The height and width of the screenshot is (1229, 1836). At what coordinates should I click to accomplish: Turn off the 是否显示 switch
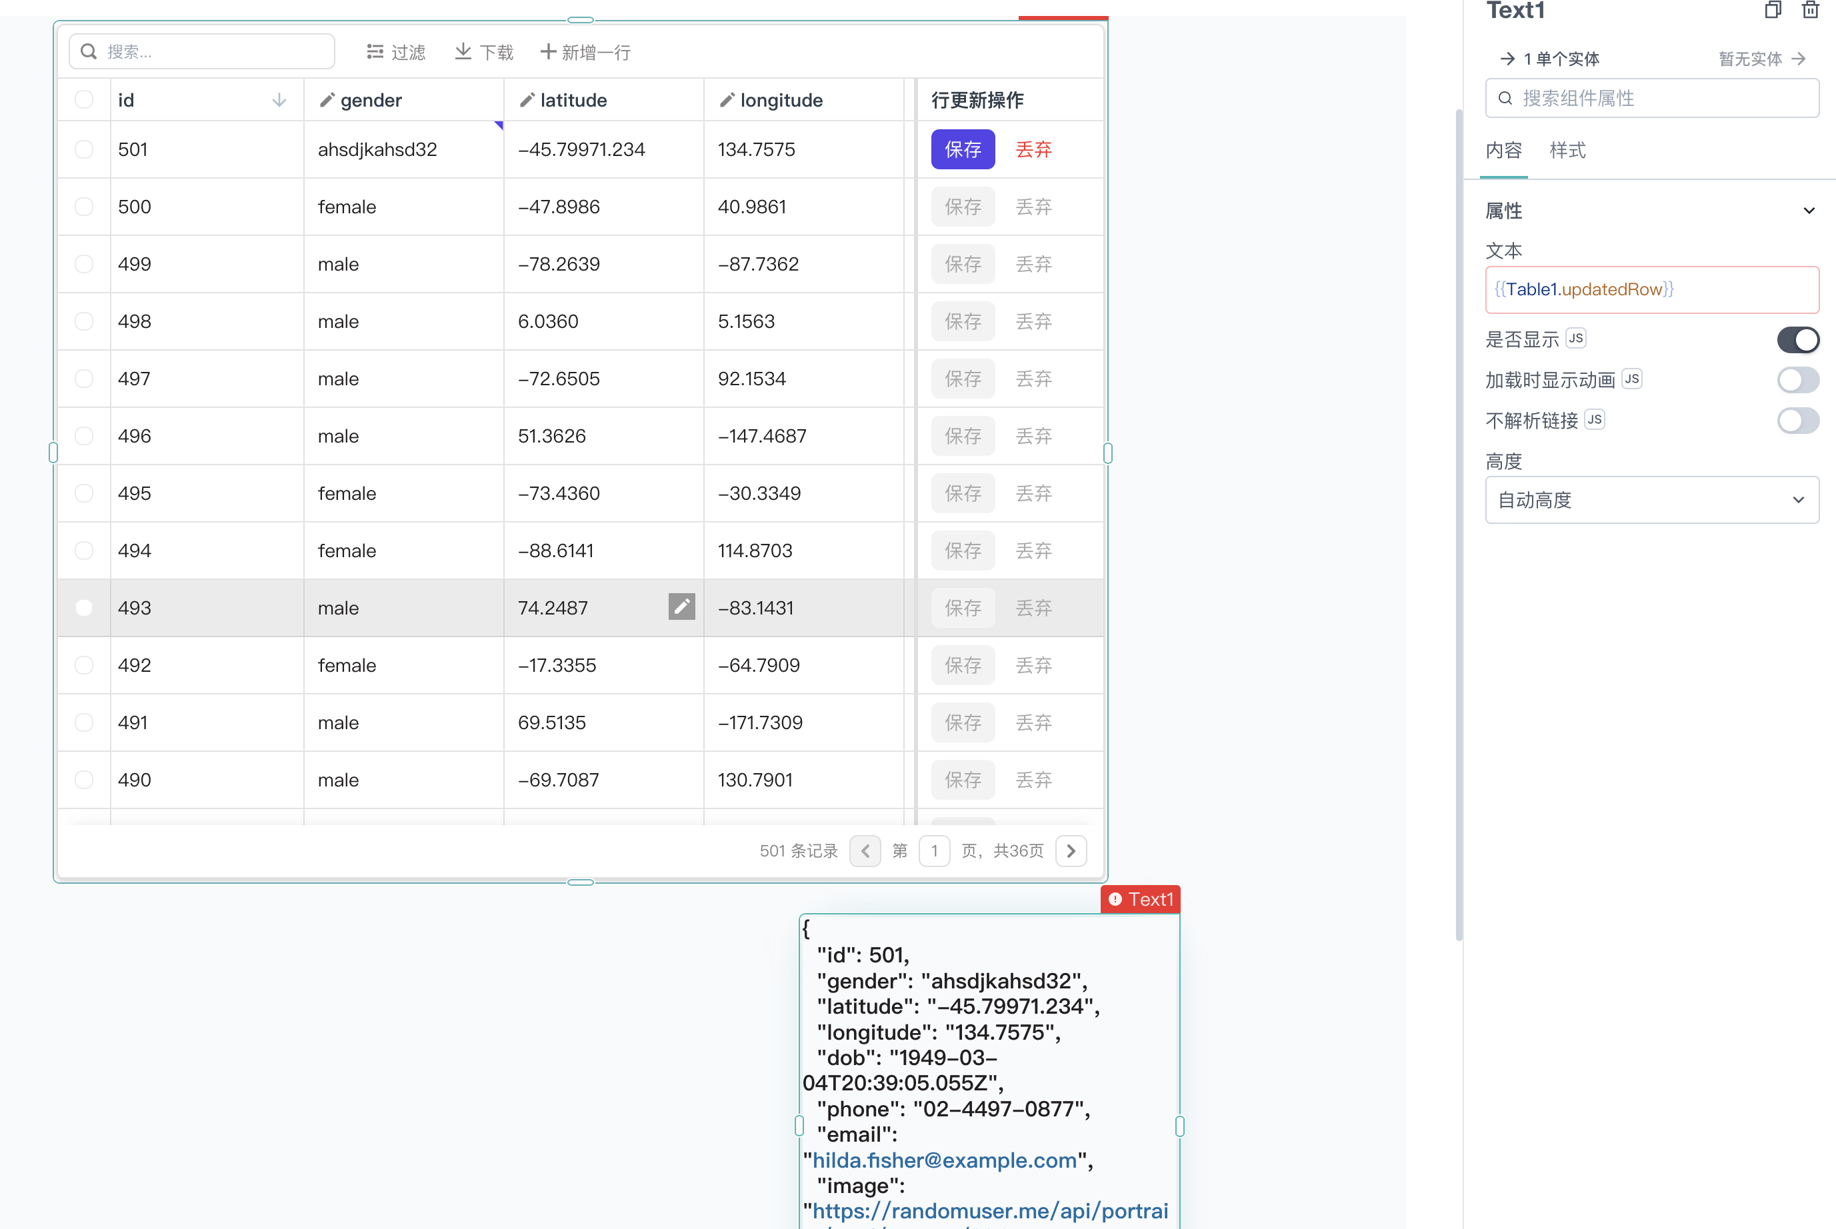(x=1797, y=339)
